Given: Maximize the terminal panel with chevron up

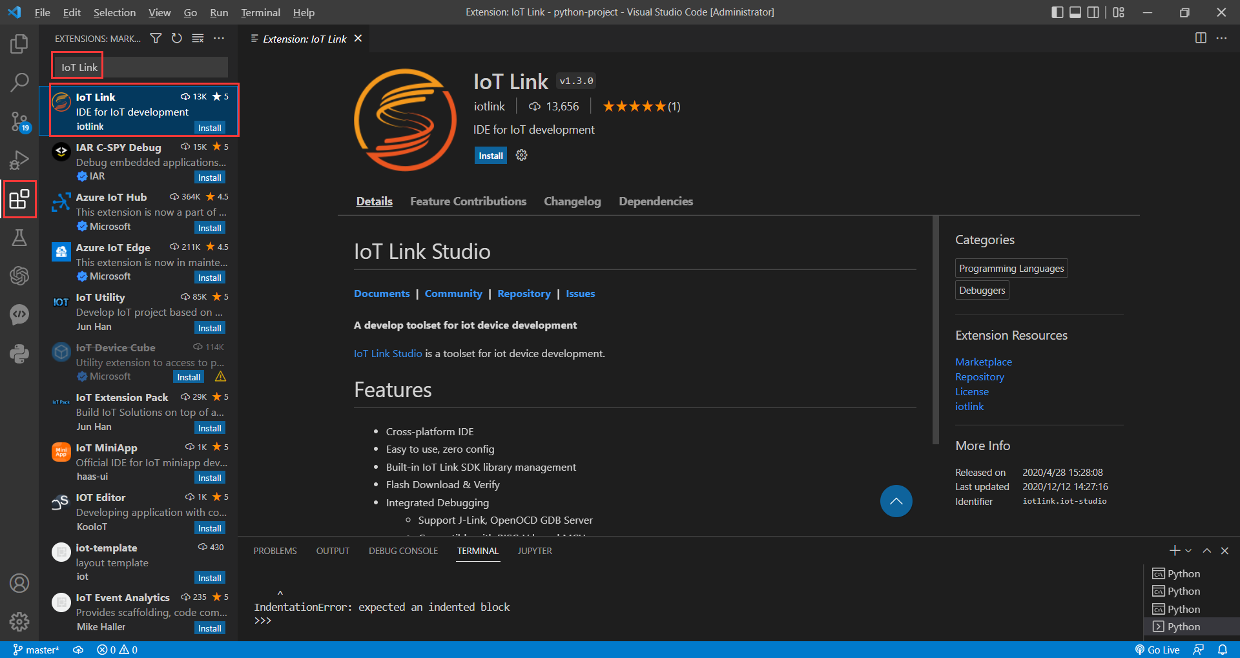Looking at the screenshot, I should 1206,551.
